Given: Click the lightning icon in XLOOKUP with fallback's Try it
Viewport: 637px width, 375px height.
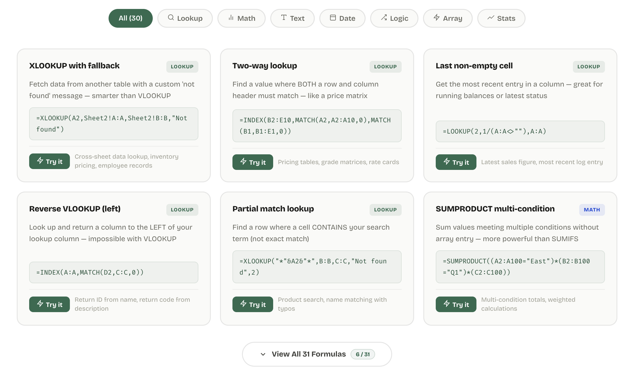Looking at the screenshot, I should coord(40,161).
